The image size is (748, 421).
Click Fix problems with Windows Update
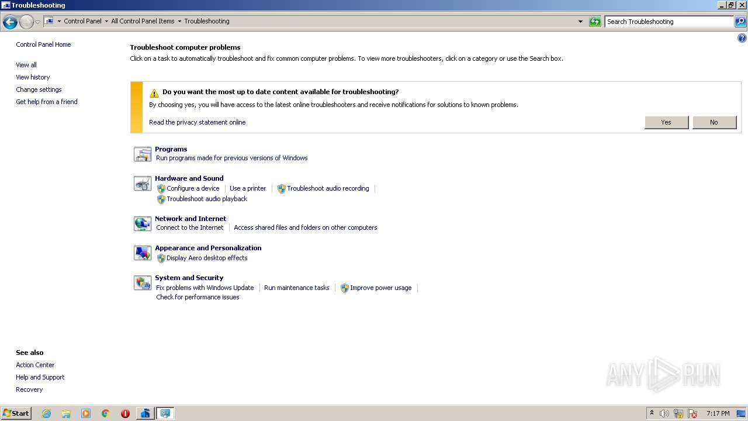tap(205, 288)
